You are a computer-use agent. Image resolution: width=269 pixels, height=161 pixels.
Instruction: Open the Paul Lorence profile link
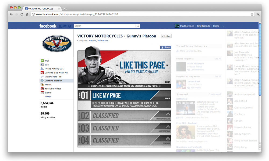pyautogui.click(x=187, y=26)
